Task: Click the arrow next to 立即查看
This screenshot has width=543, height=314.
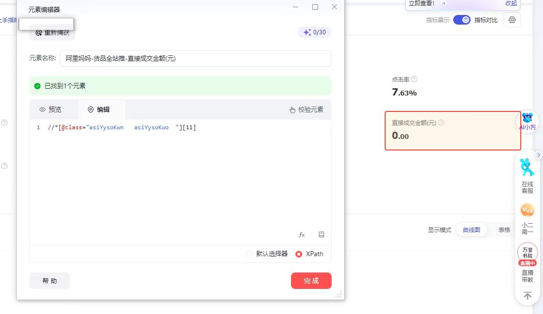Action: [x=444, y=3]
